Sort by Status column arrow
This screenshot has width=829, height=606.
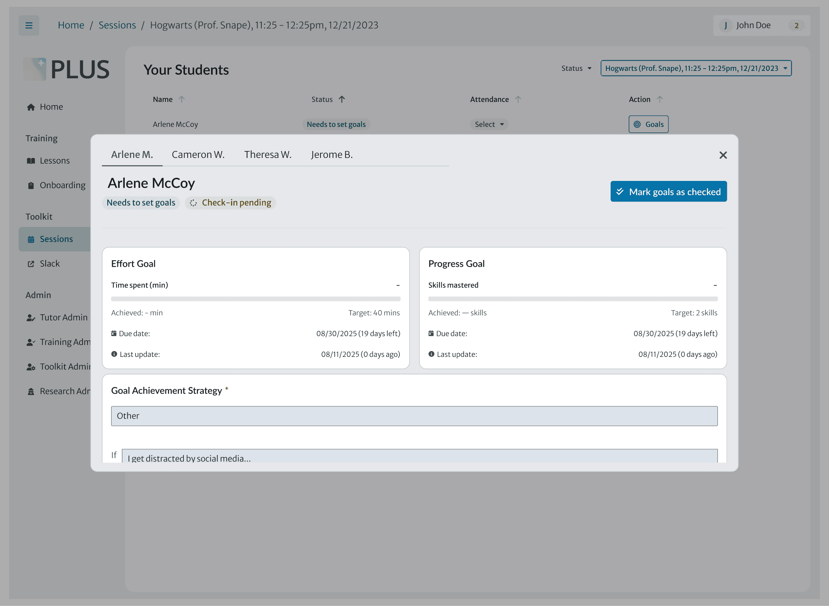(x=342, y=99)
